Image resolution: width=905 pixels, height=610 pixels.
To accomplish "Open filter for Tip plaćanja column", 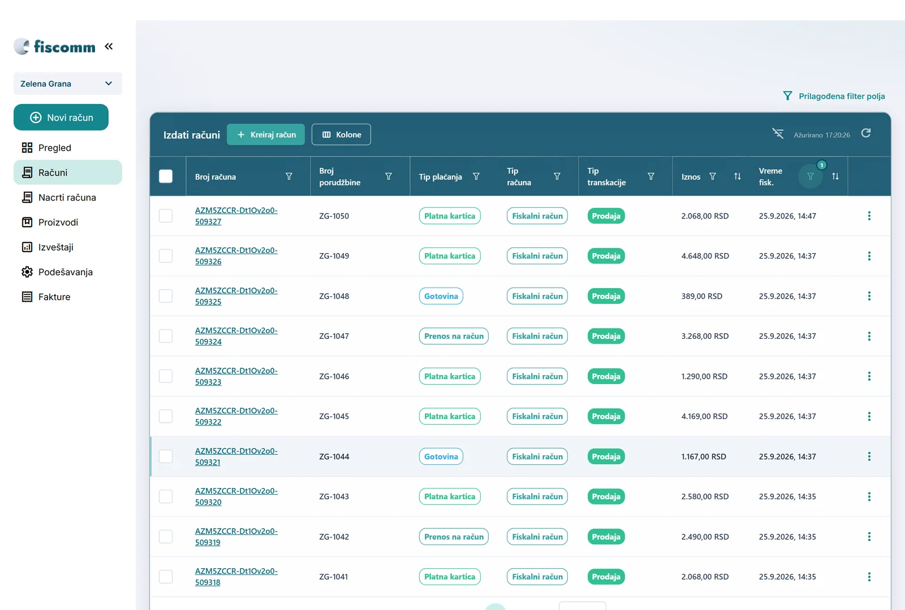I will 476,177.
